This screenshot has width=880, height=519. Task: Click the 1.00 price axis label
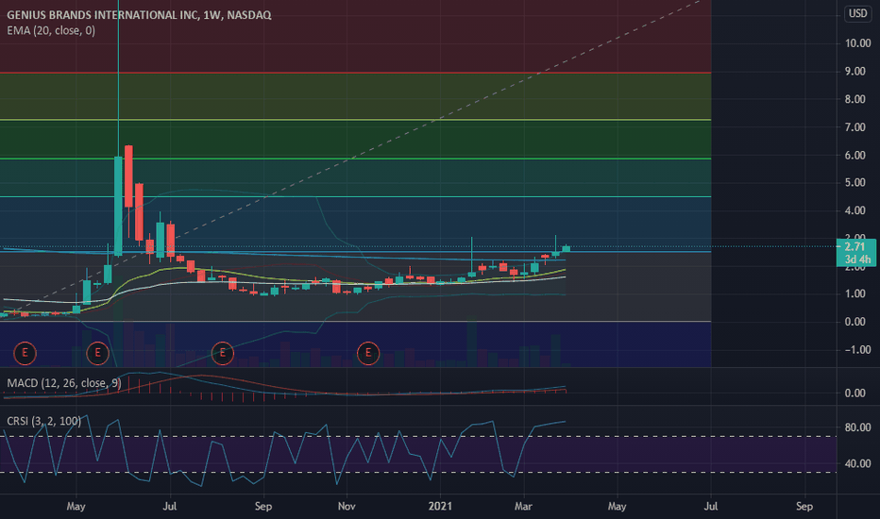coord(855,294)
